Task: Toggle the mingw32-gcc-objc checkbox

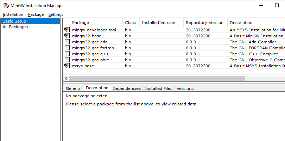Action: [x=67, y=60]
